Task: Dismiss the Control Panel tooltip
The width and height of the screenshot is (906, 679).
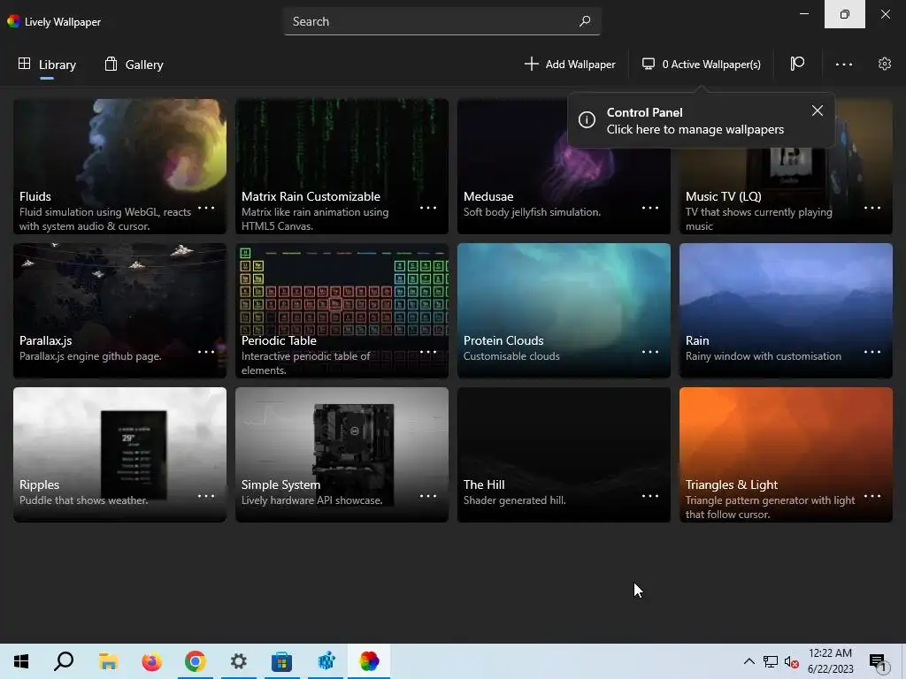Action: tap(817, 111)
